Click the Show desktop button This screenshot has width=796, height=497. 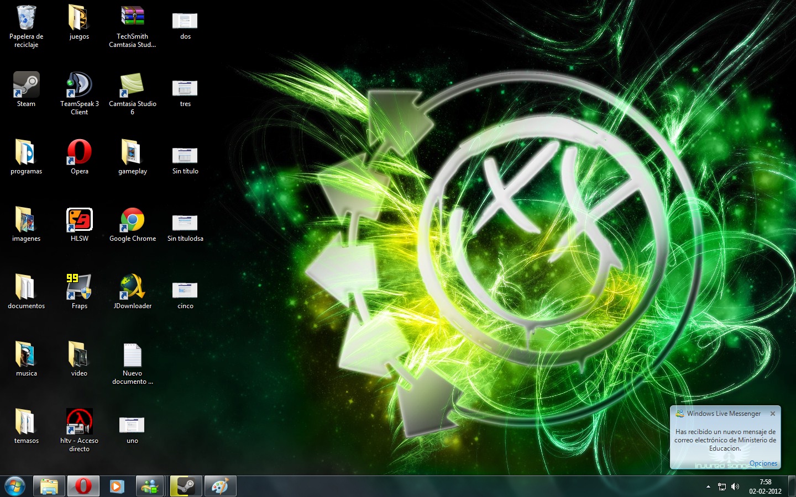pyautogui.click(x=792, y=487)
